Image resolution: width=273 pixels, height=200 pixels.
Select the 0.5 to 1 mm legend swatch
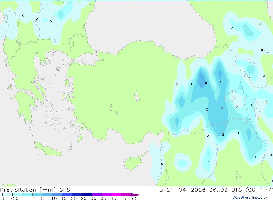(x=17, y=195)
